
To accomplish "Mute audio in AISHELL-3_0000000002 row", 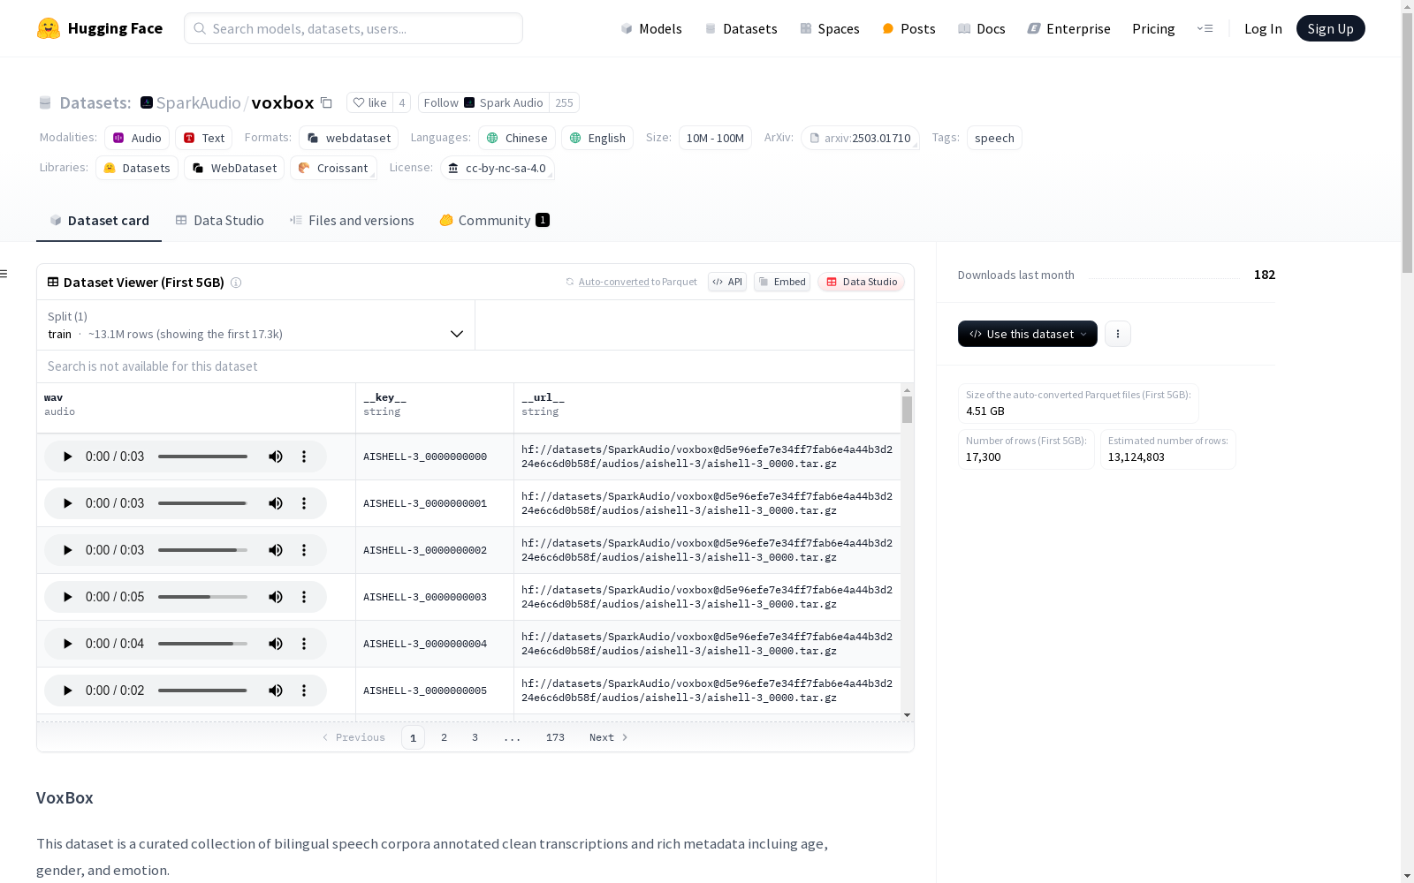I will 276,550.
